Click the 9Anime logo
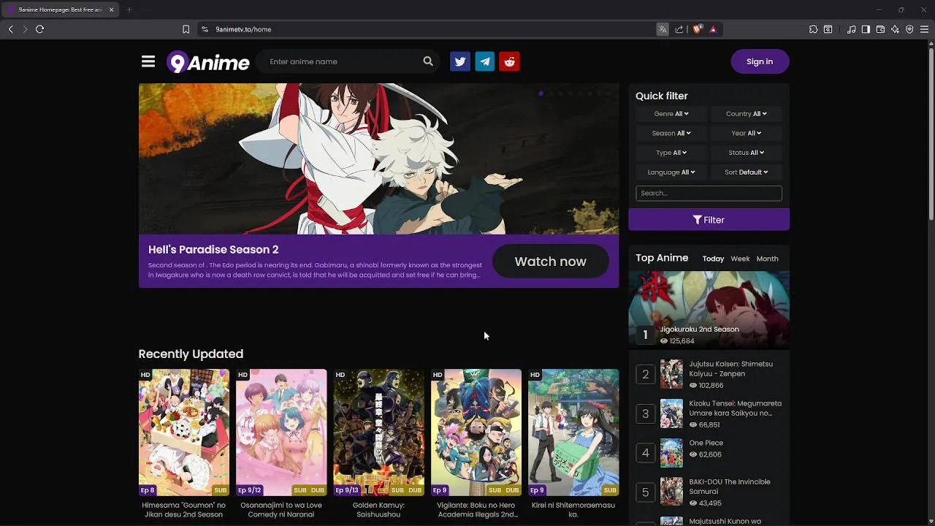935x526 pixels. 208,62
